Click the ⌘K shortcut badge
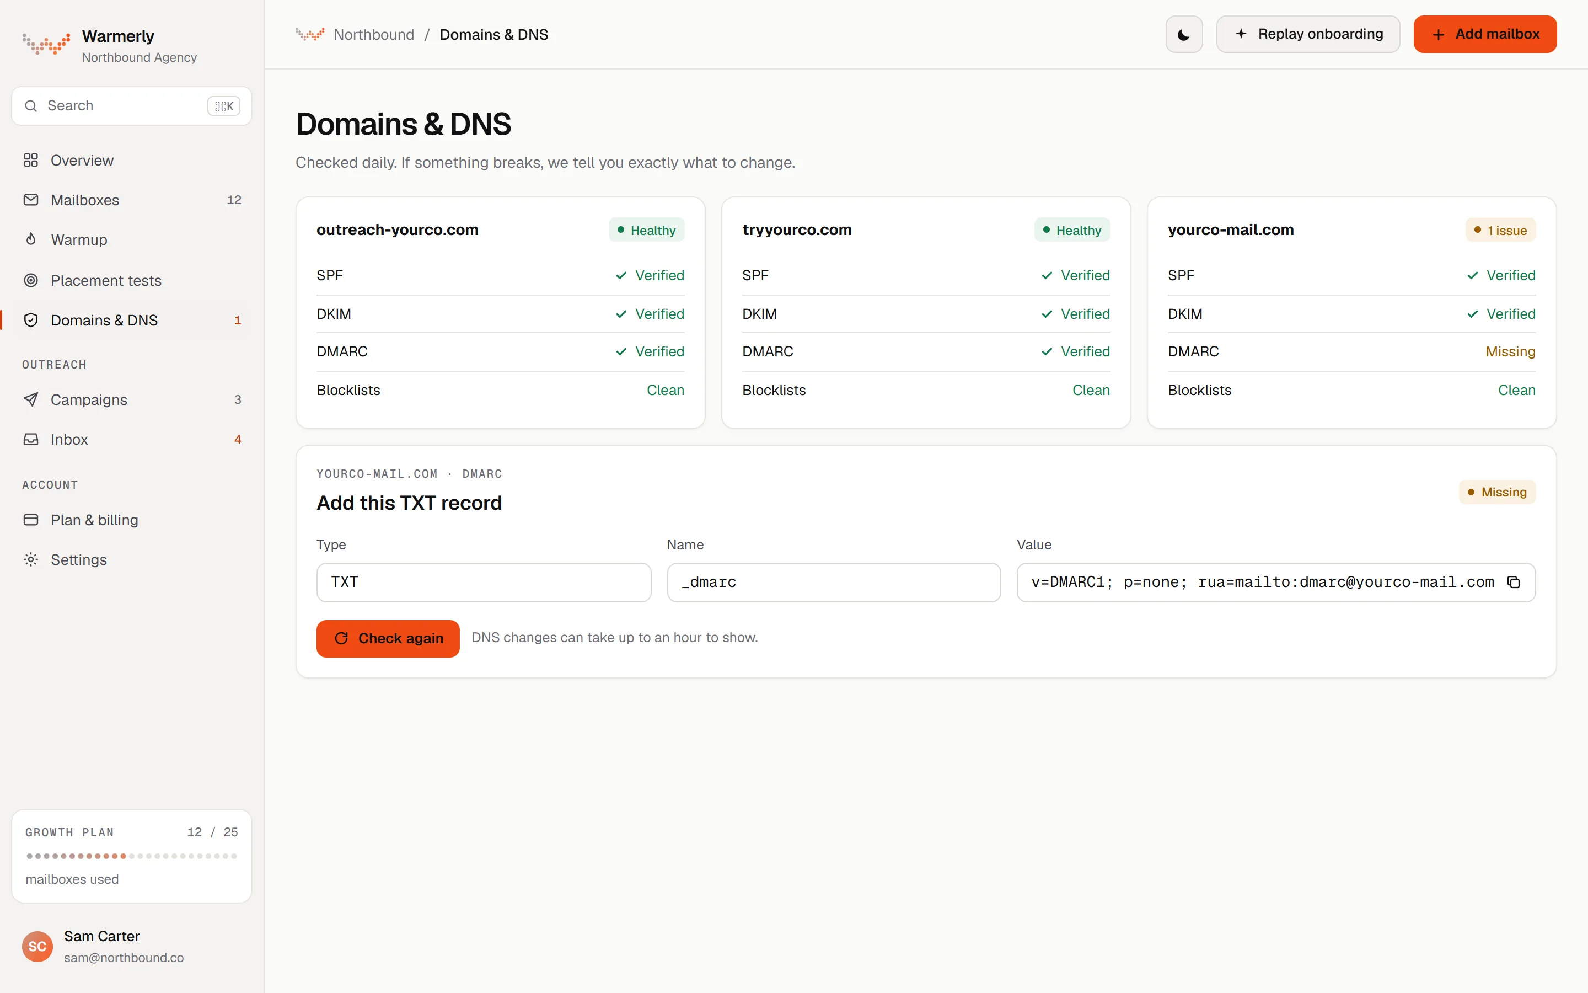Screen dimensions: 1588x993 tap(224, 106)
